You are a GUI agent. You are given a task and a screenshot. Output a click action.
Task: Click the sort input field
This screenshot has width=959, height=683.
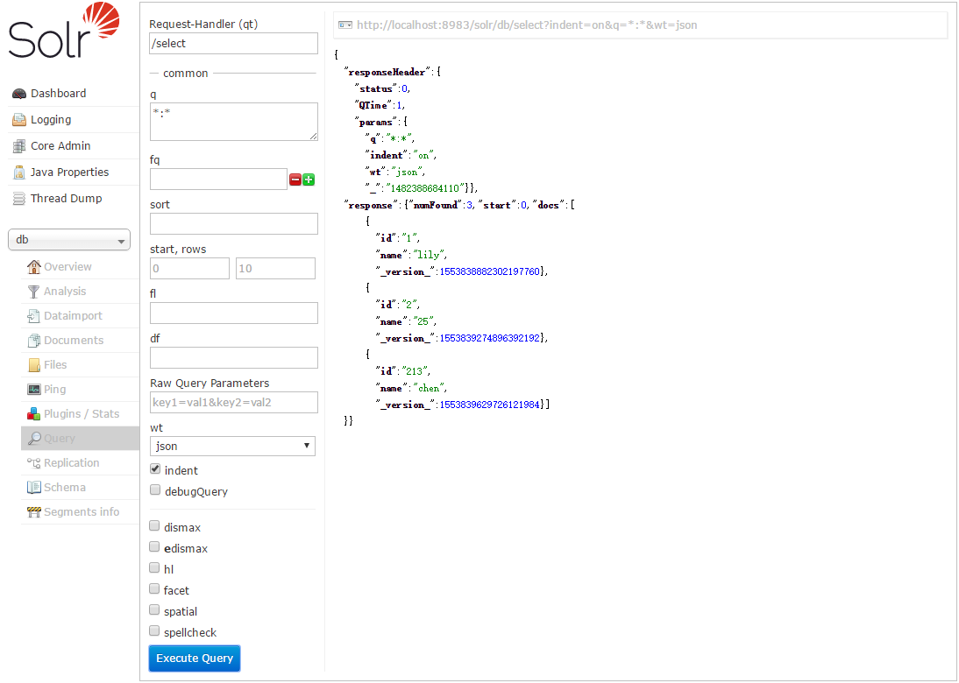click(234, 223)
